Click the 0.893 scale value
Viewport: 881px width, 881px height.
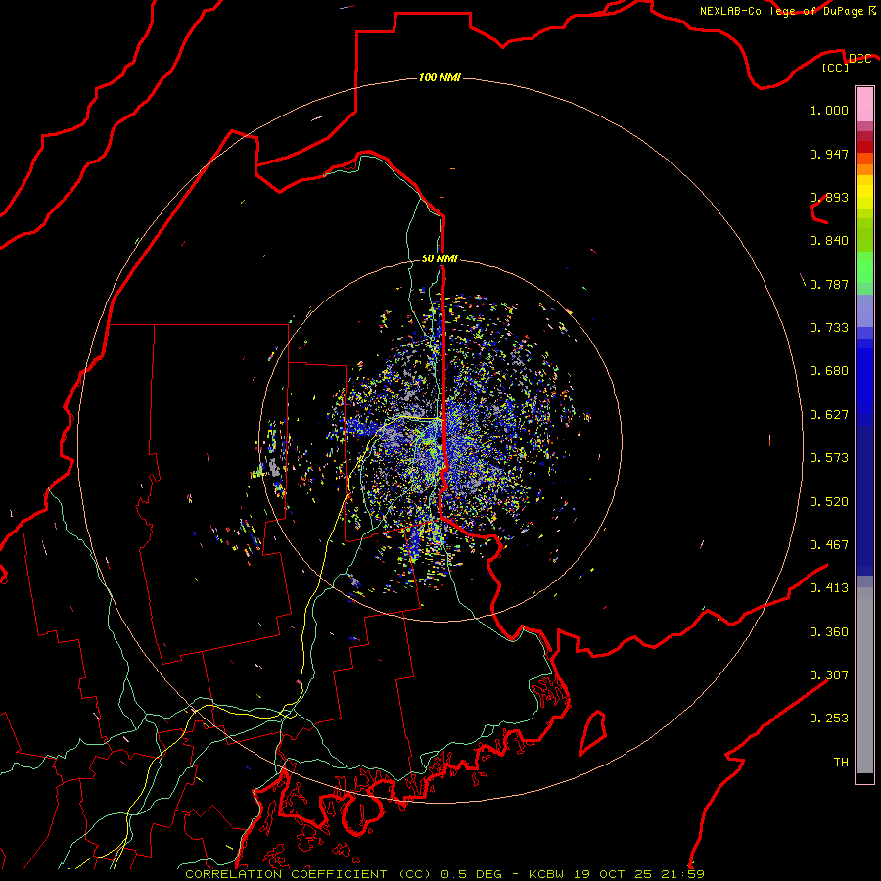coord(829,197)
